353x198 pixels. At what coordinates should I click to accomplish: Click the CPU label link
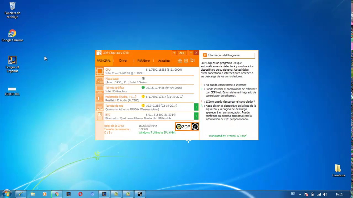[108, 70]
